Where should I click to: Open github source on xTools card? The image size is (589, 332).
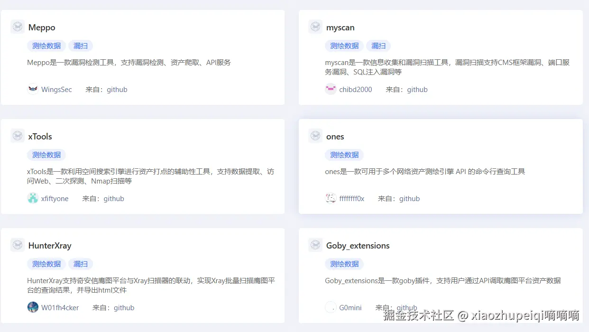pos(114,199)
